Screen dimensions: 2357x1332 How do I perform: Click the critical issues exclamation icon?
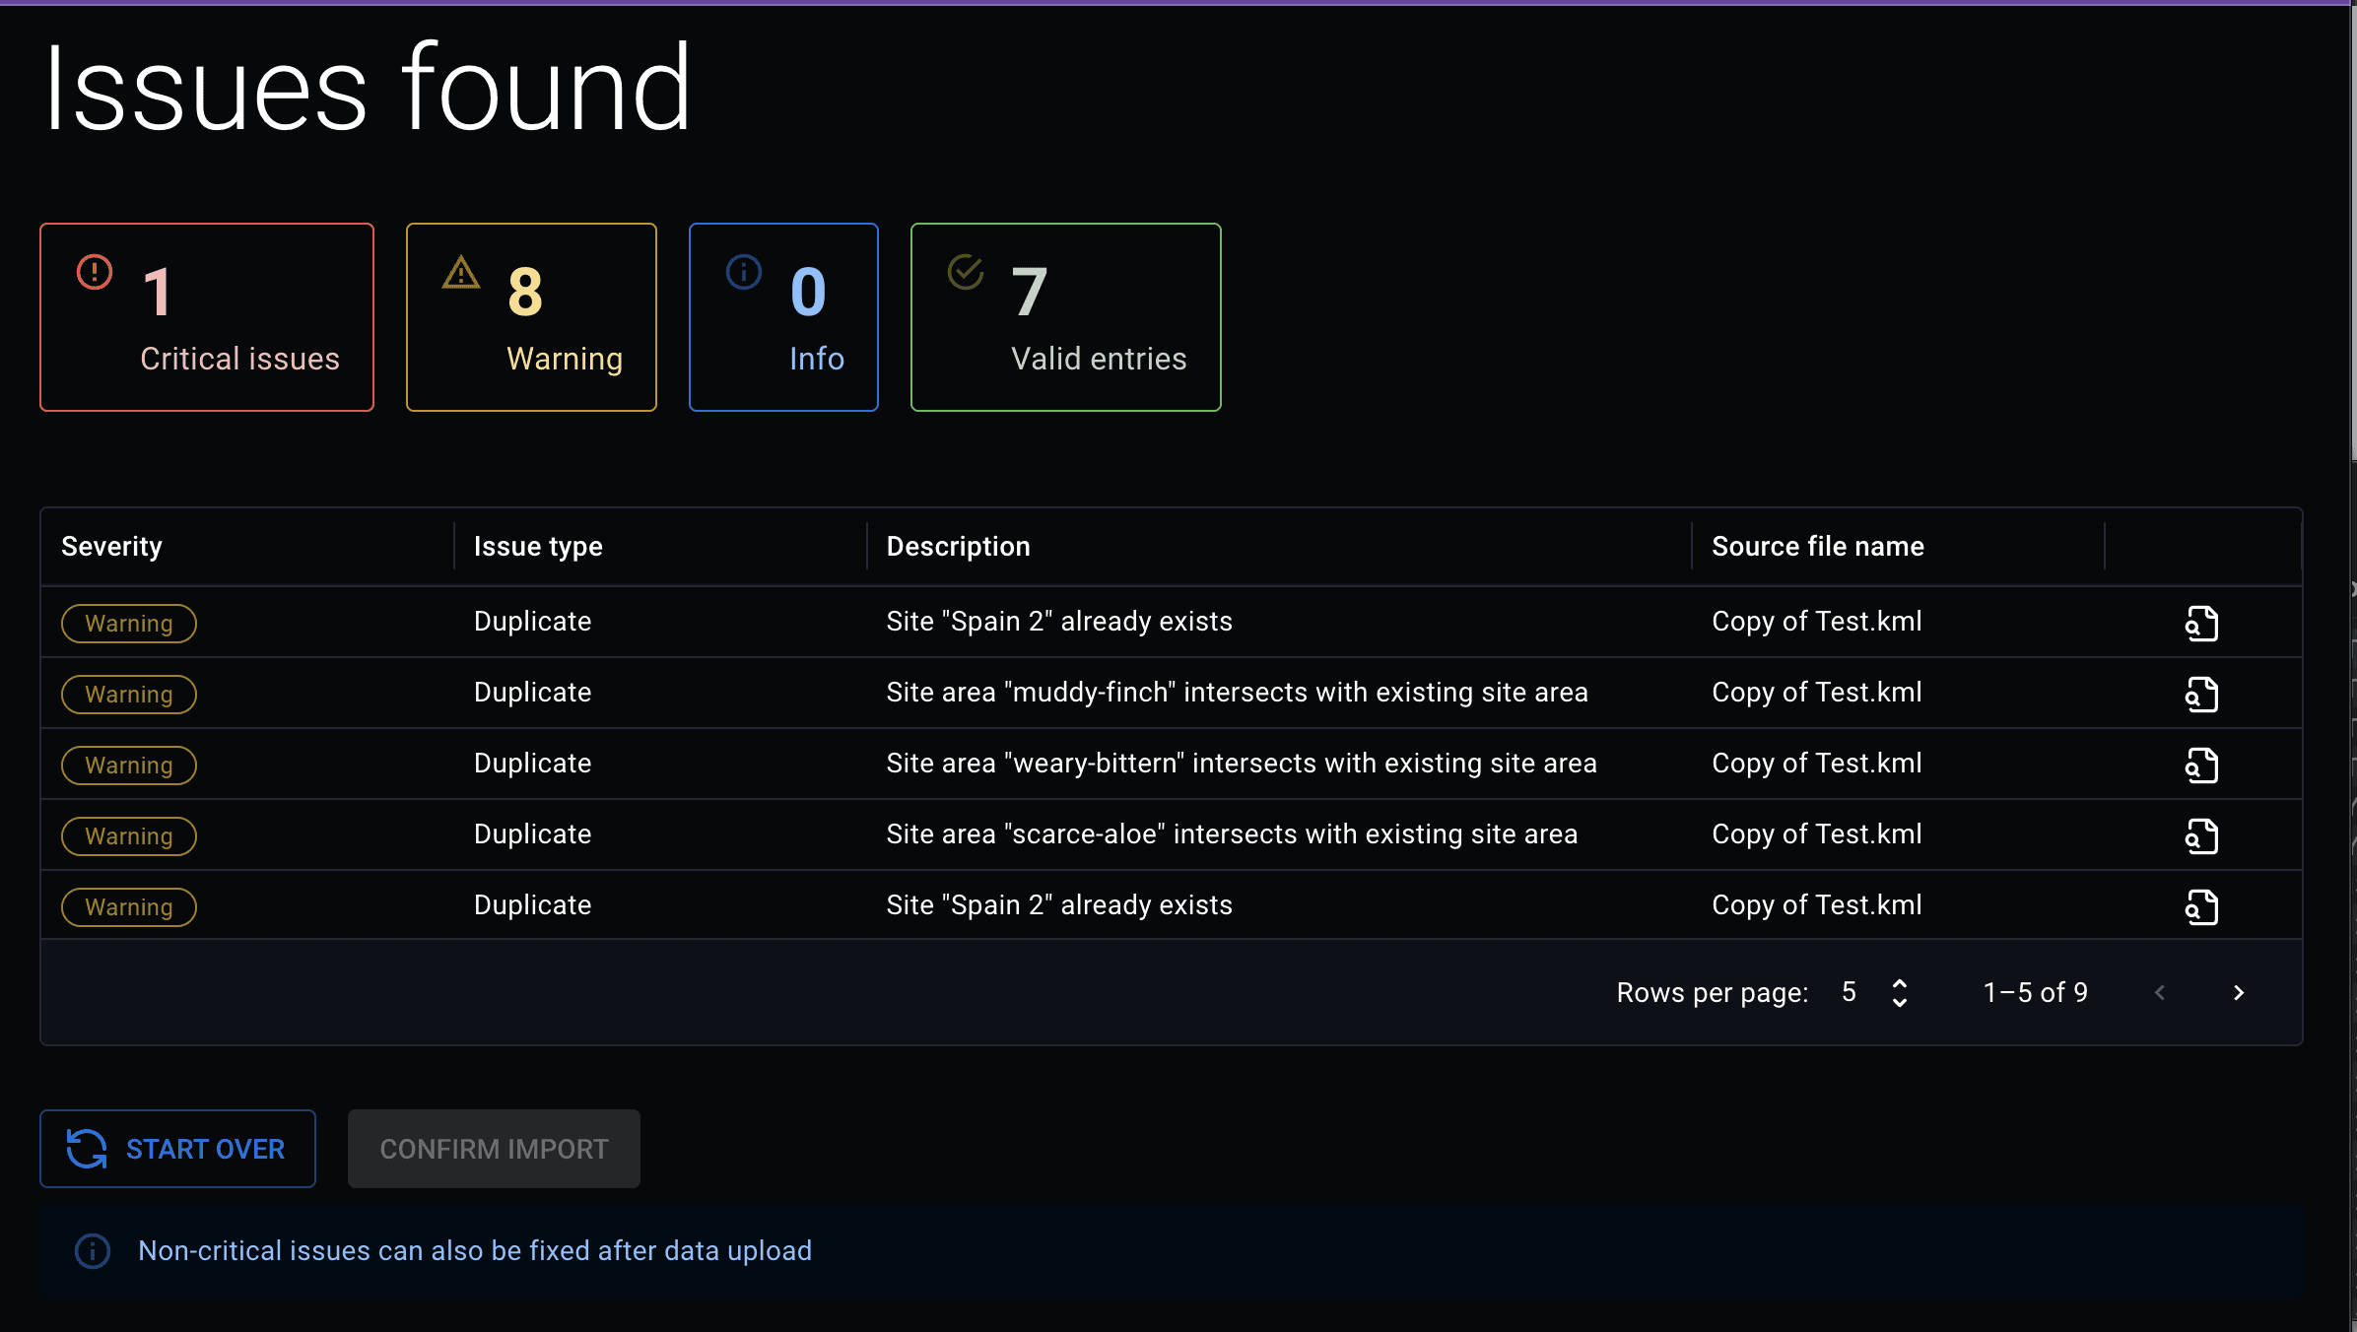coord(95,272)
